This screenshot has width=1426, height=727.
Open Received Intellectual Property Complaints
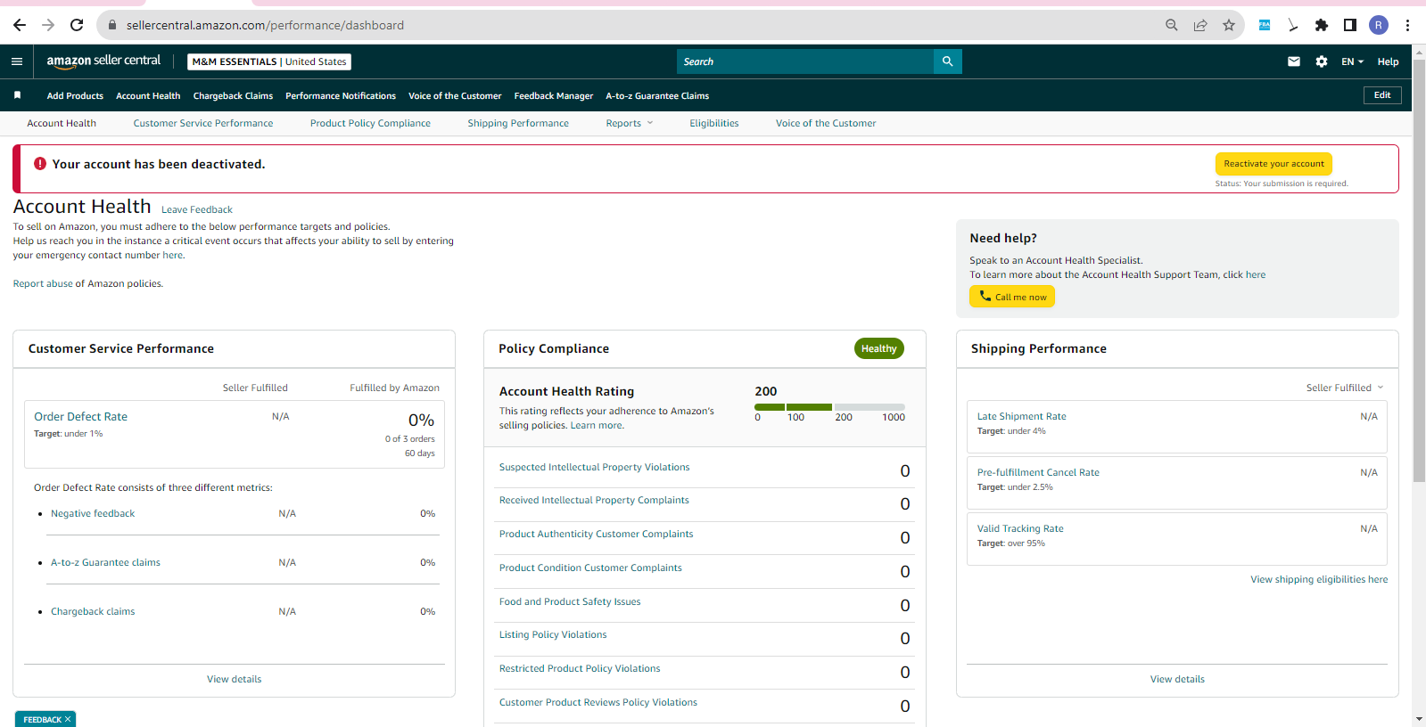point(594,501)
